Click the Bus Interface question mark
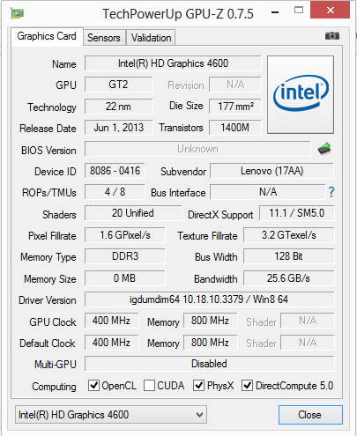 tap(331, 192)
